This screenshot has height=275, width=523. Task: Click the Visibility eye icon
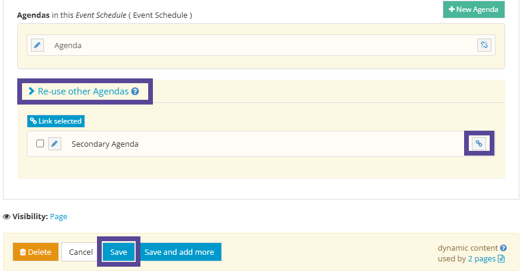7,217
